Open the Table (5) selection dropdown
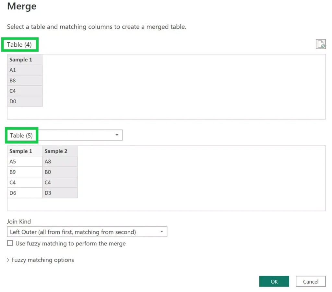332x292 pixels. point(117,135)
